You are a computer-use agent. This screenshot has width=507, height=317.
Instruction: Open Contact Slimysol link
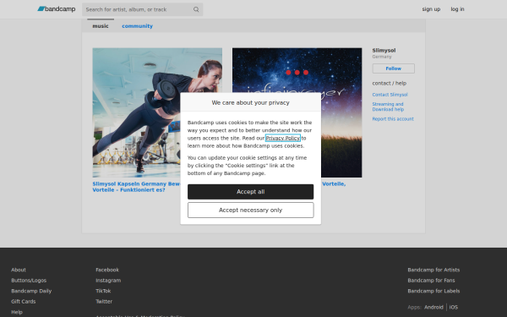pos(390,95)
